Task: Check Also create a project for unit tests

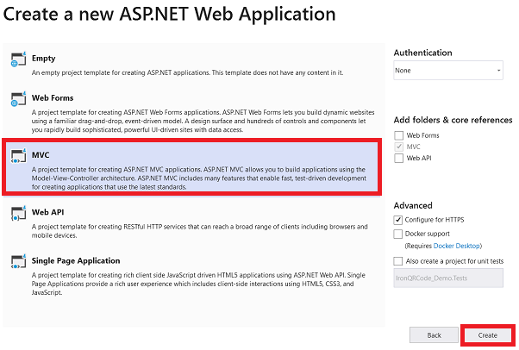Action: pos(397,261)
